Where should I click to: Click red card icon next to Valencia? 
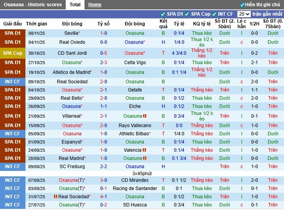[144, 150]
